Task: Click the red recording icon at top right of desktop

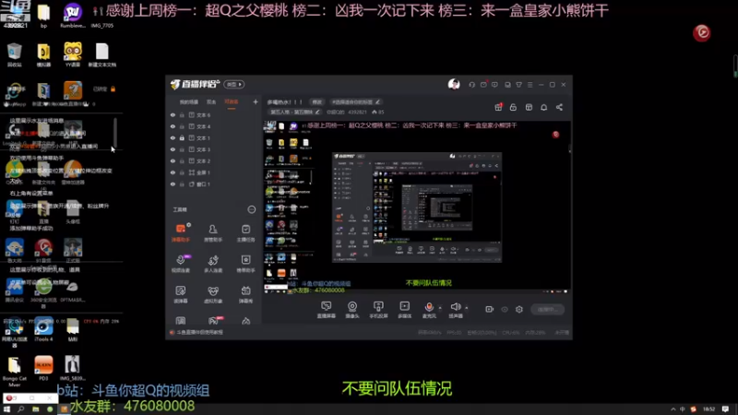Action: 702,32
